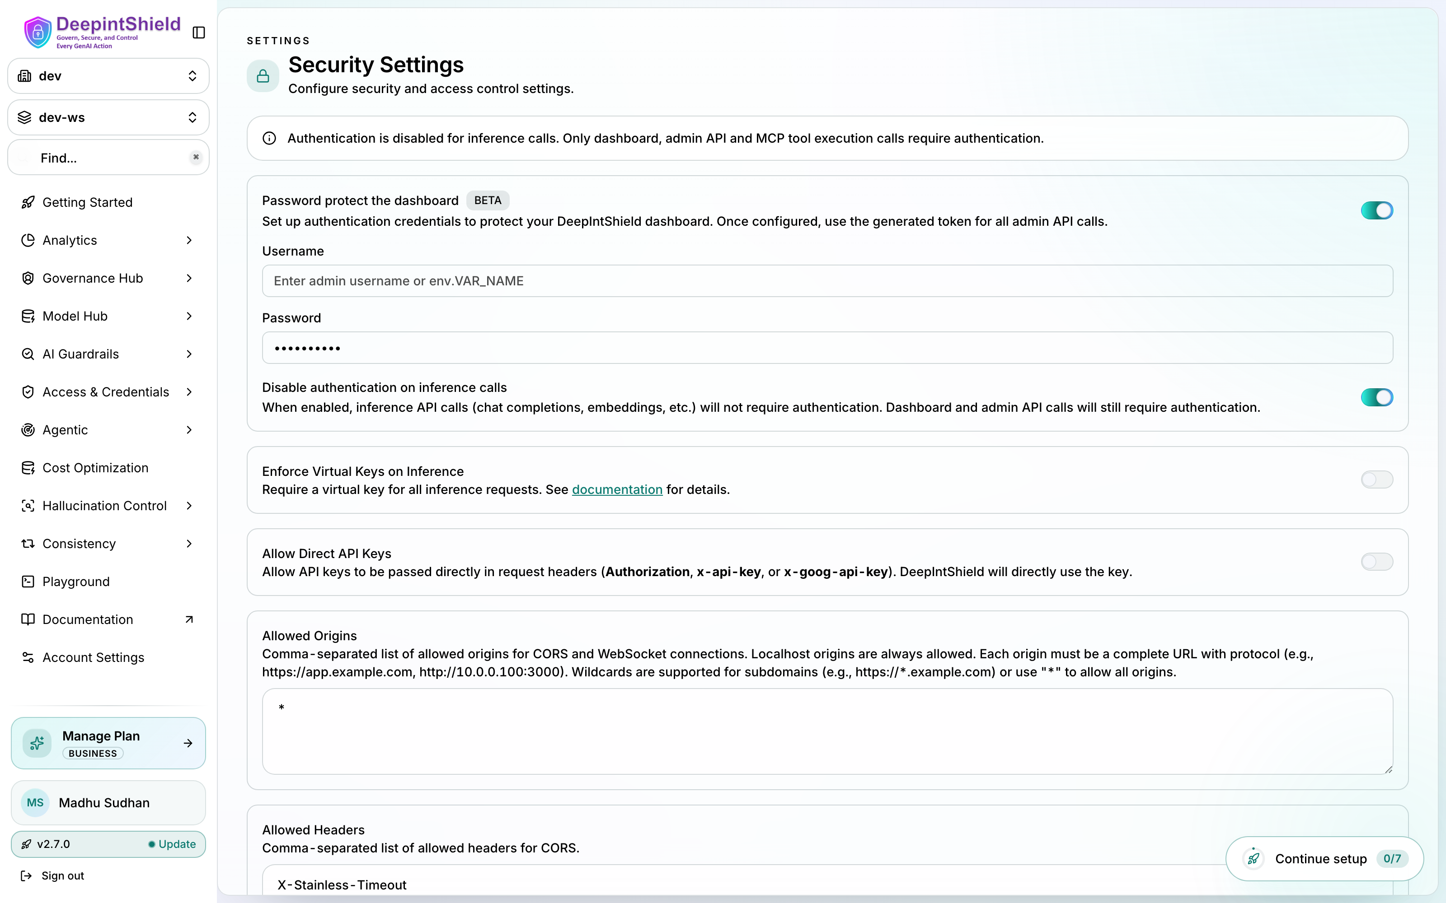The image size is (1446, 903).
Task: Go to Getting Started page
Action: pos(108,202)
